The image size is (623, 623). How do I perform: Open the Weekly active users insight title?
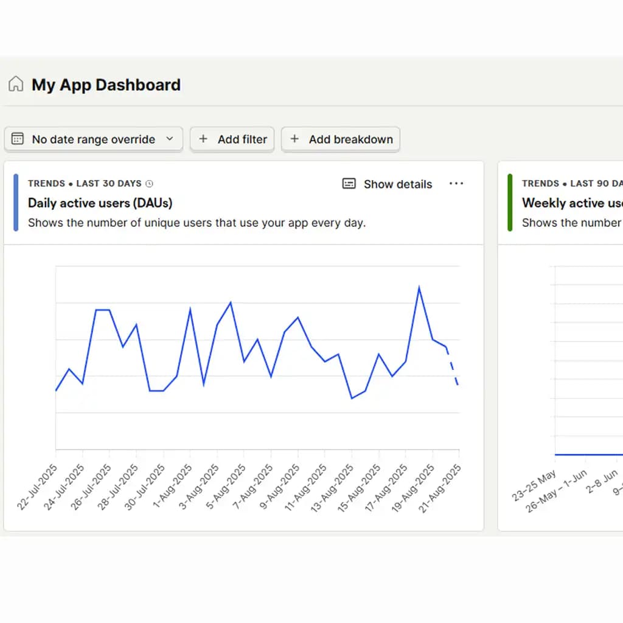click(x=572, y=203)
